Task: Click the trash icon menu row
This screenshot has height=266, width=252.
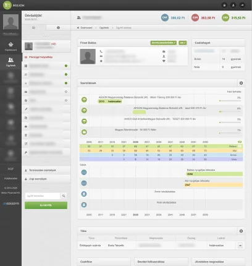Action: tap(46, 135)
